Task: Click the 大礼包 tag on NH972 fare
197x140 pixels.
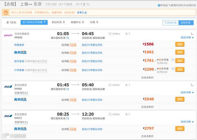Action: pos(73,129)
